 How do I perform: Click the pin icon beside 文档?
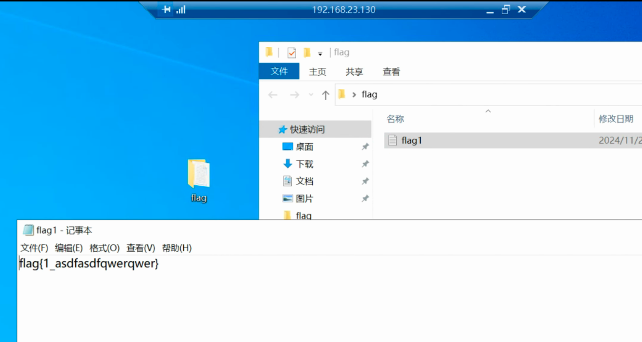click(364, 181)
